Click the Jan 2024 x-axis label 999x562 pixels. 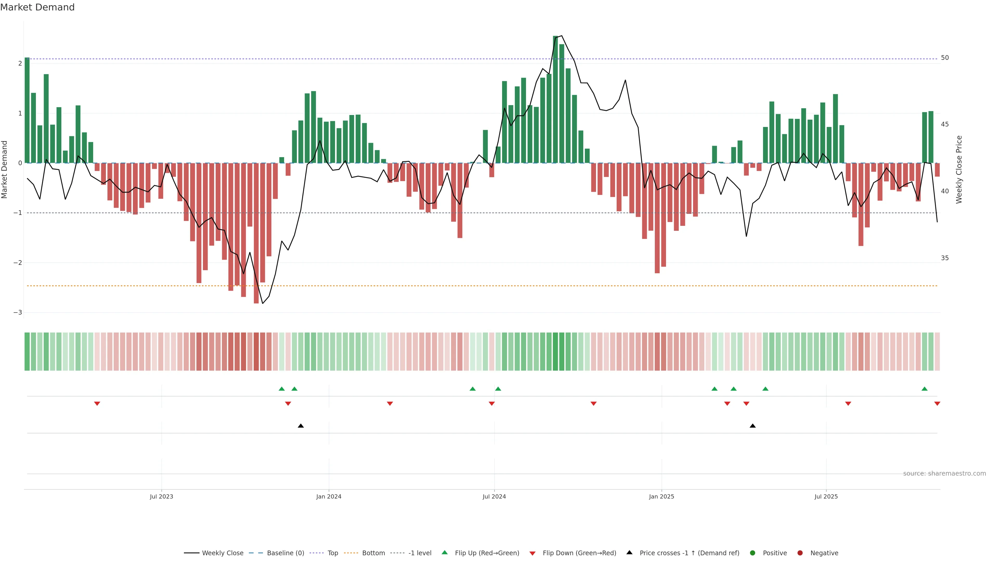329,497
